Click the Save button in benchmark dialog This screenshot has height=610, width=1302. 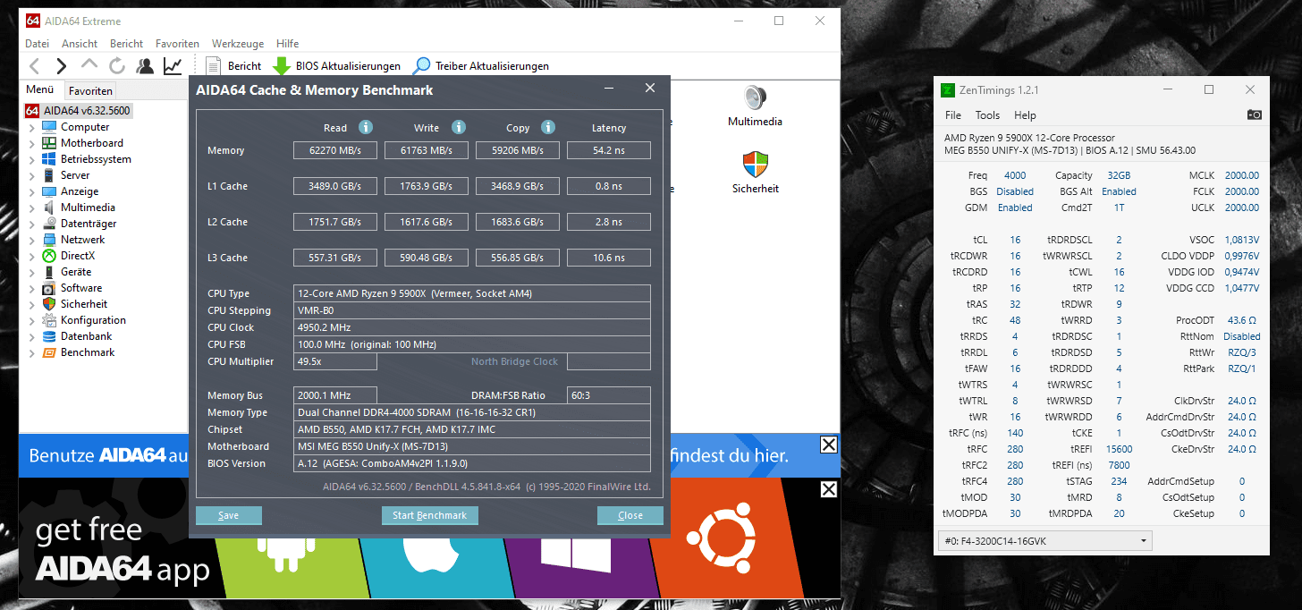[x=229, y=515]
